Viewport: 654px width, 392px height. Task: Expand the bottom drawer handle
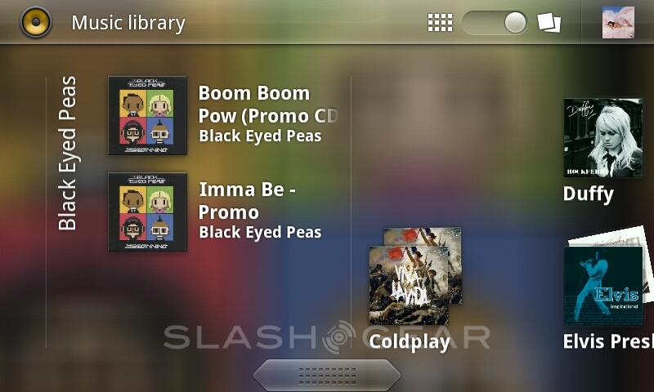click(x=327, y=376)
